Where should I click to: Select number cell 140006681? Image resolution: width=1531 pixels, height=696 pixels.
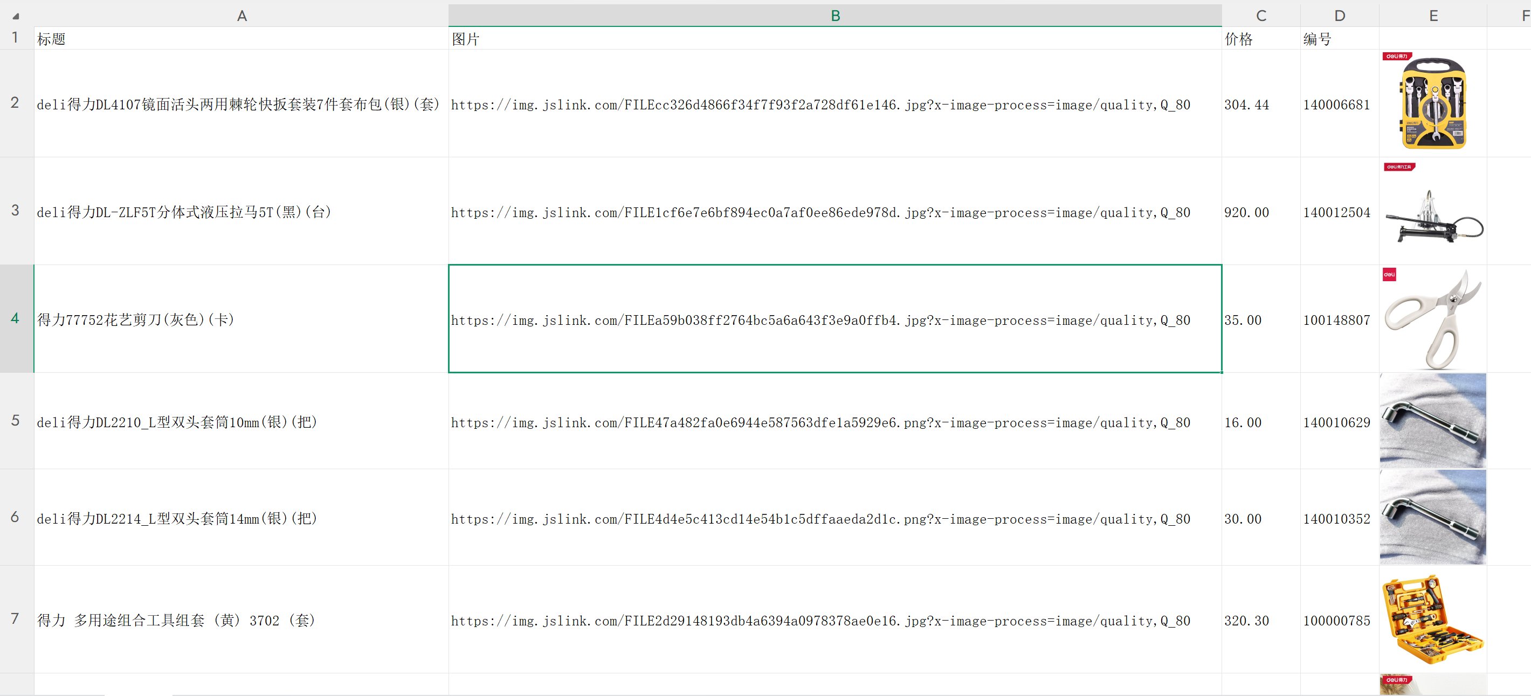[x=1339, y=104]
